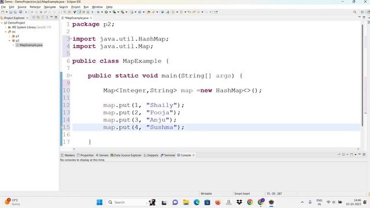The width and height of the screenshot is (370, 208).
Task: Maximize the Console view
Action: (x=364, y=154)
